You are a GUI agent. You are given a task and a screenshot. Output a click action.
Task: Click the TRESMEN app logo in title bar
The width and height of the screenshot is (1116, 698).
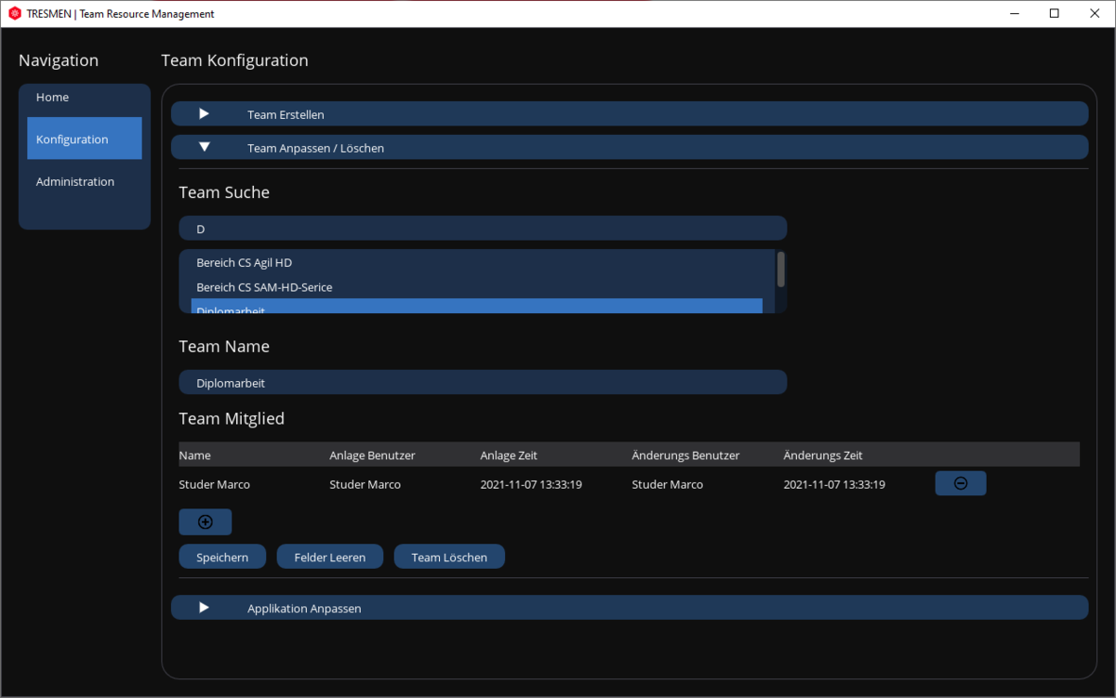click(14, 14)
